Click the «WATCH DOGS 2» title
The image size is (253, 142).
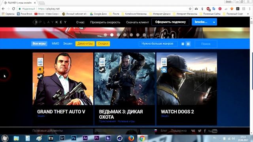coord(177,112)
